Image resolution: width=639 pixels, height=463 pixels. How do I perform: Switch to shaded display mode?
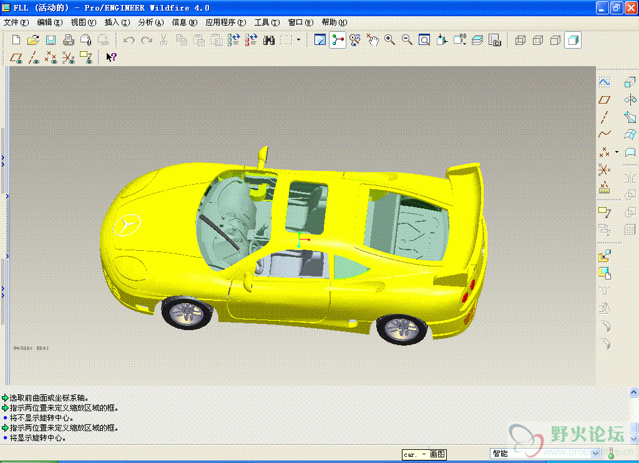coord(573,40)
